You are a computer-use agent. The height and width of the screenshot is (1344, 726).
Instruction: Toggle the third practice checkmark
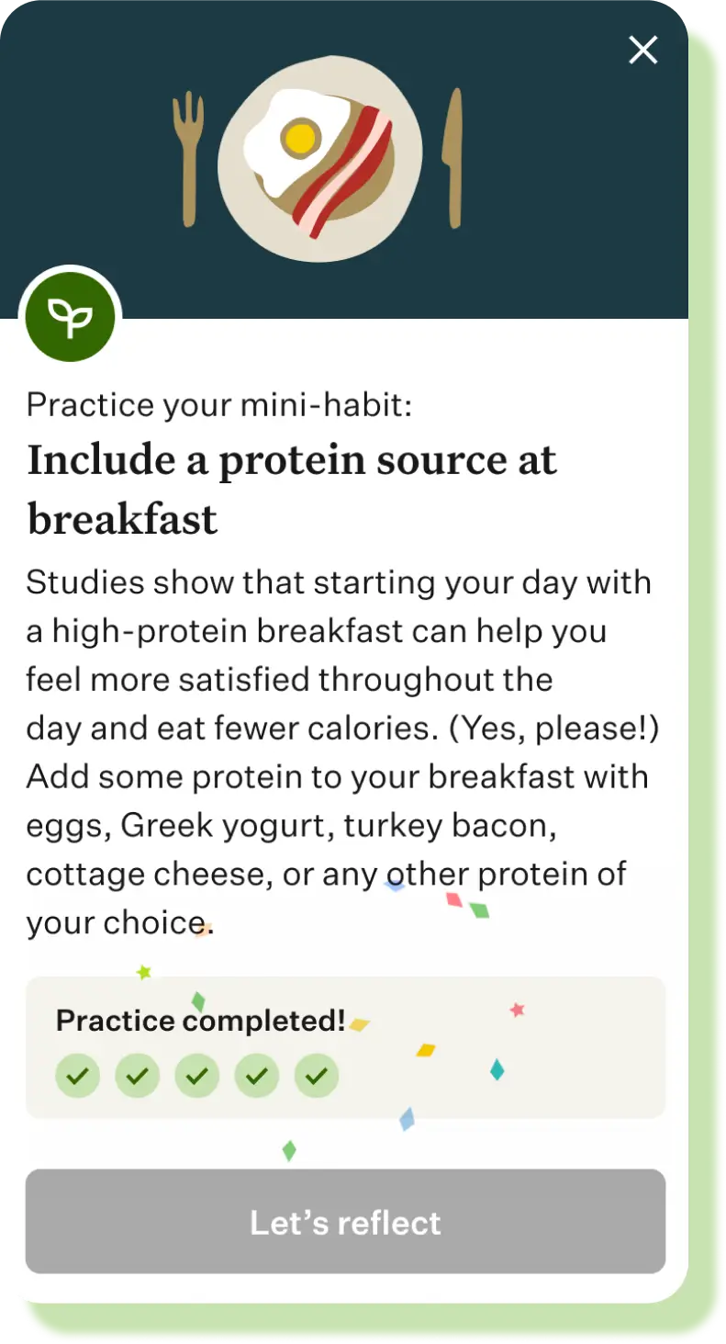197,1076
